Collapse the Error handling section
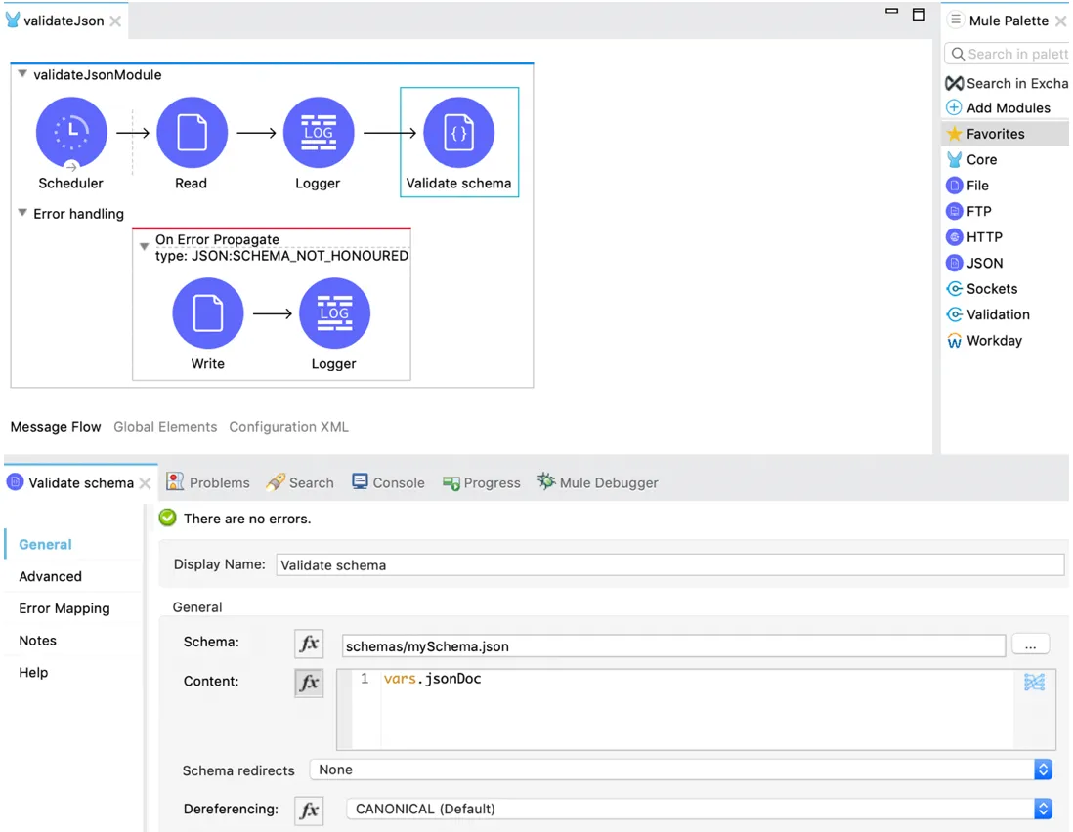The height and width of the screenshot is (832, 1073). coord(22,213)
